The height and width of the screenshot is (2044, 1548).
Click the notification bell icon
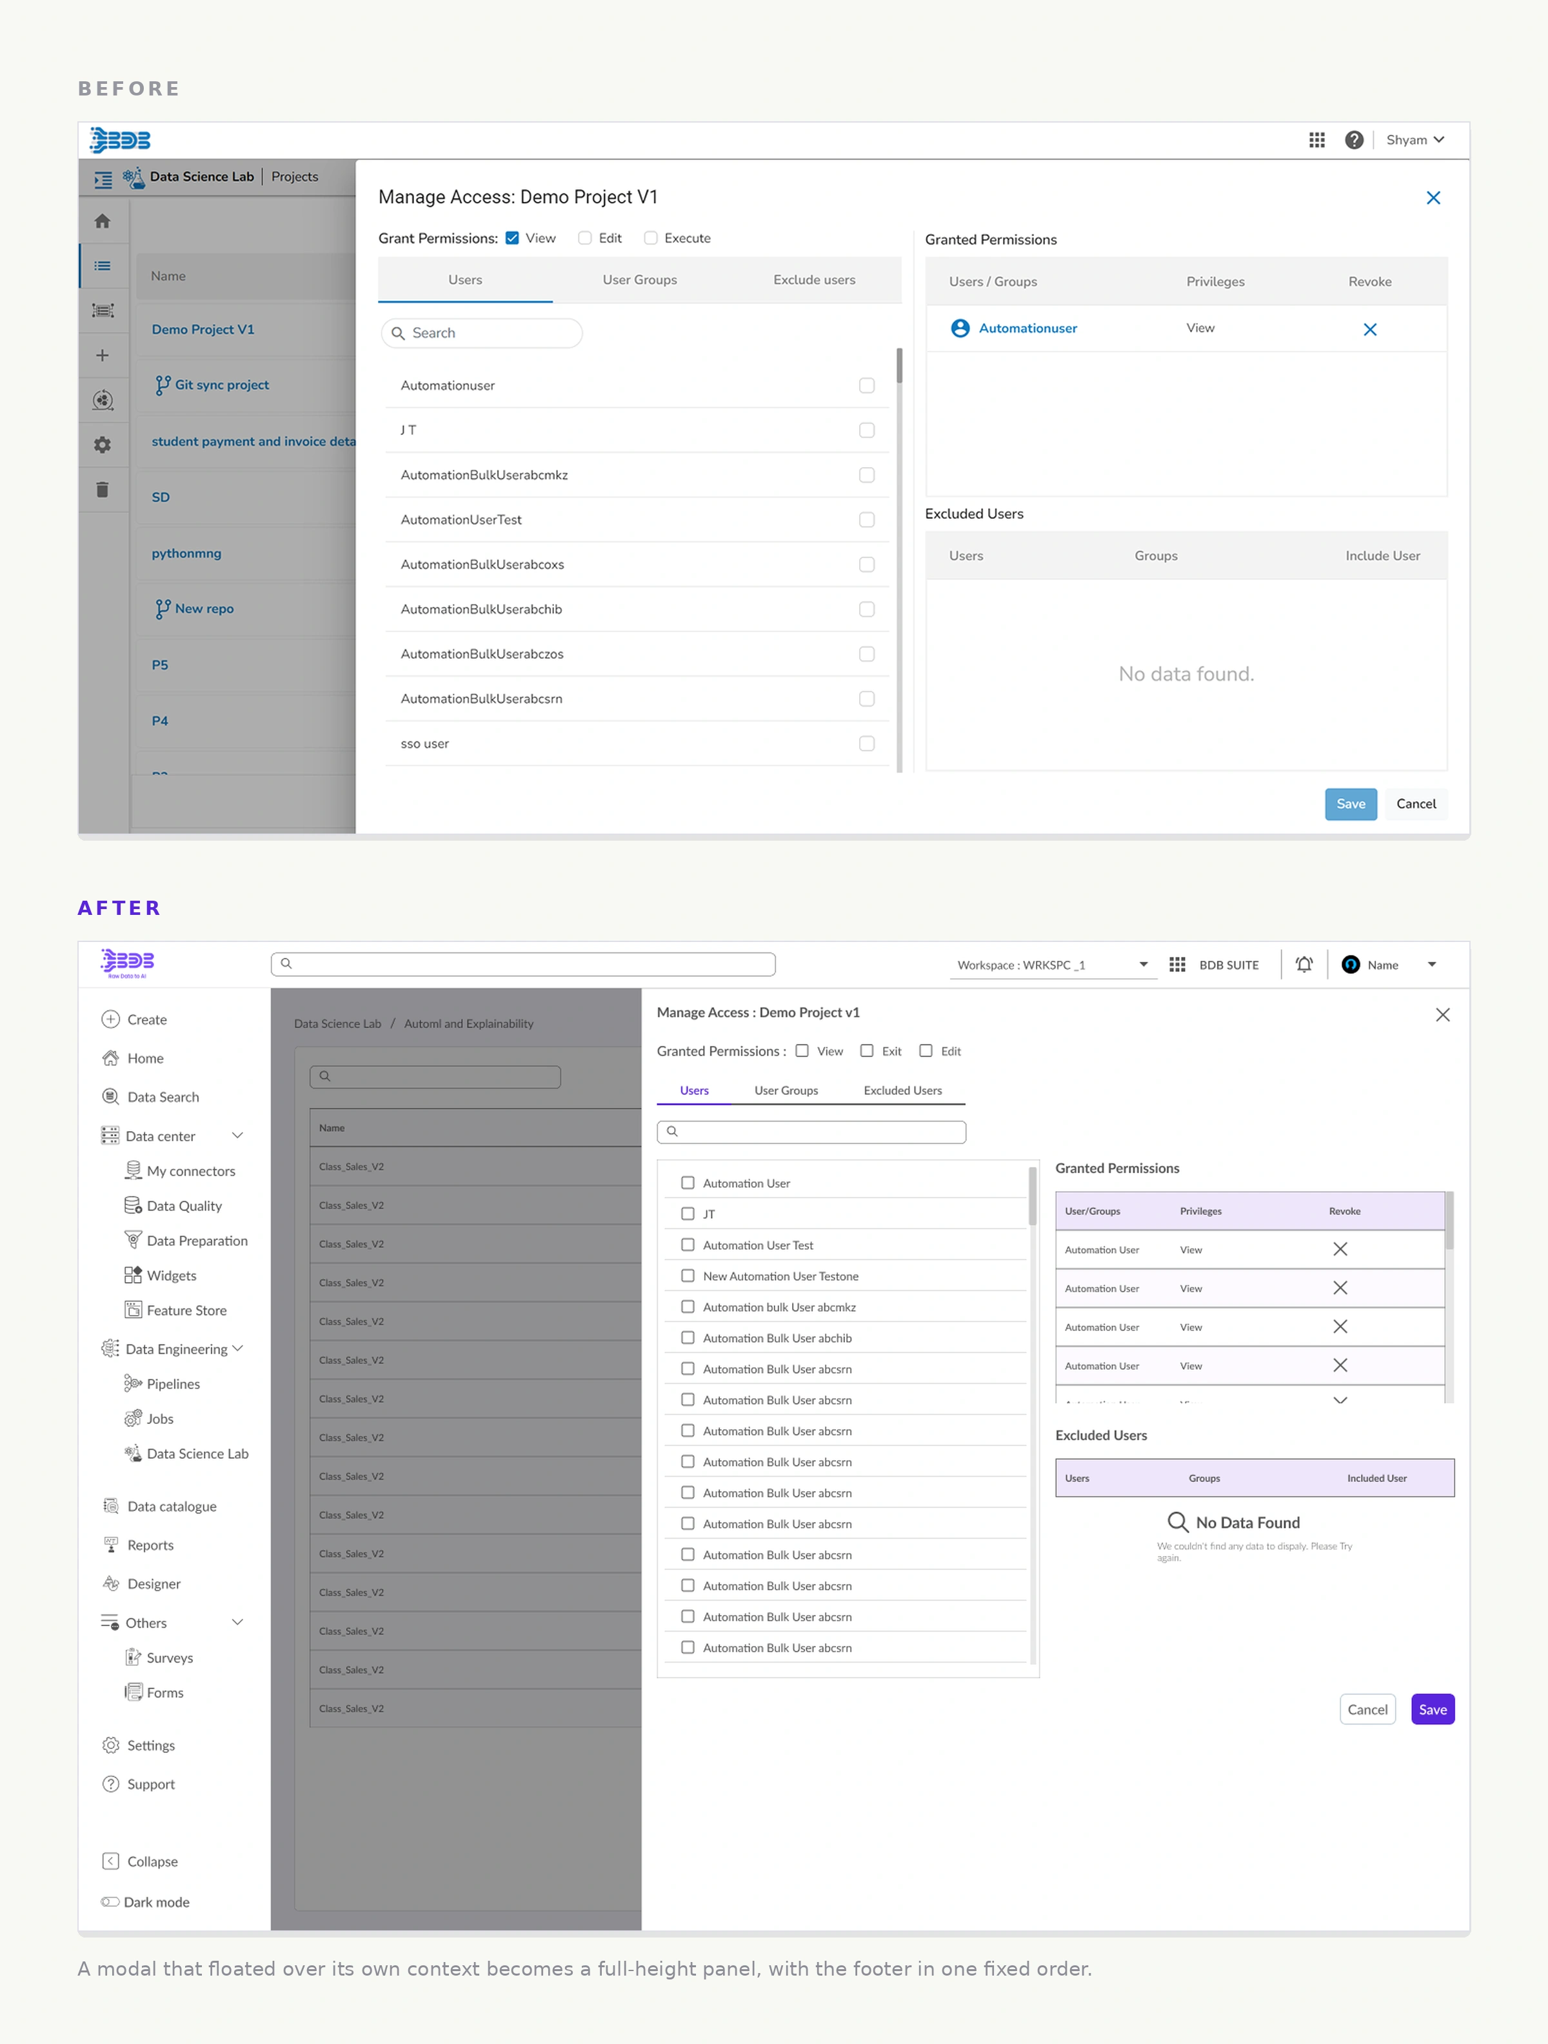pyautogui.click(x=1304, y=965)
